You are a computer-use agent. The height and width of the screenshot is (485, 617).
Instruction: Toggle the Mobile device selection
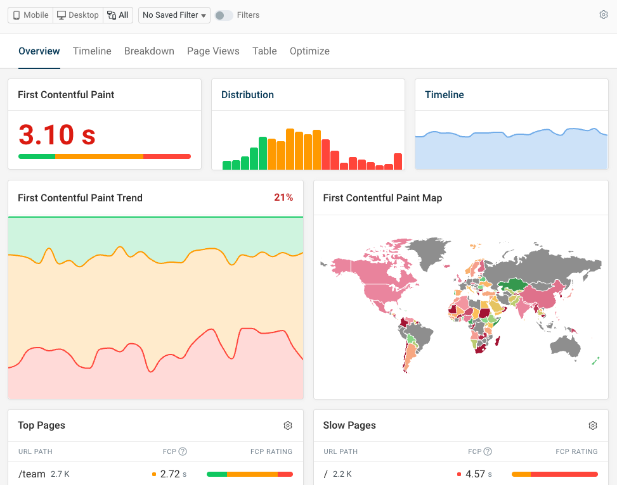(29, 15)
